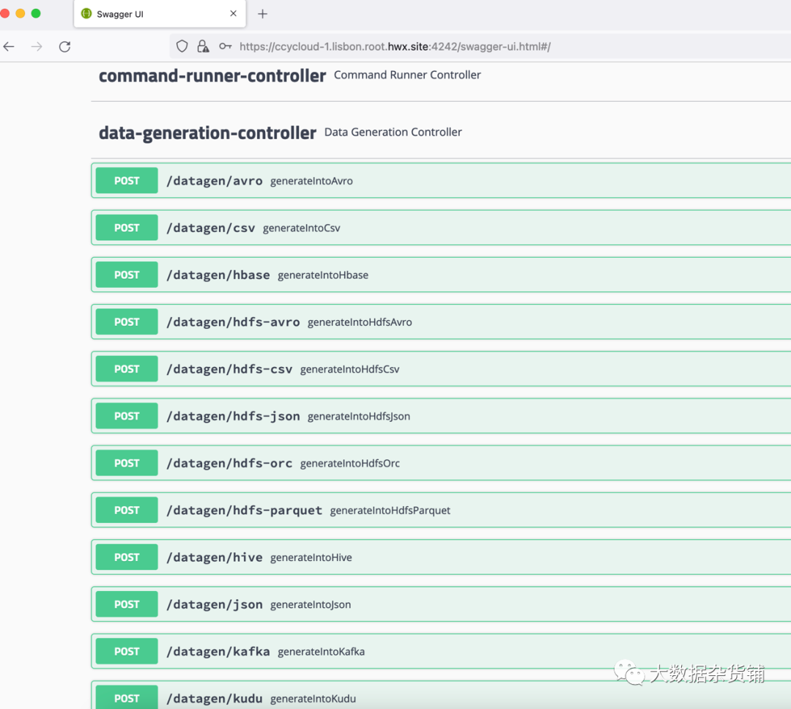Click the key permissions icon in address bar
This screenshot has width=791, height=709.
pyautogui.click(x=225, y=46)
